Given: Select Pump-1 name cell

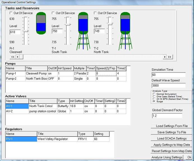Looking at the screenshot, I should click(15, 74).
